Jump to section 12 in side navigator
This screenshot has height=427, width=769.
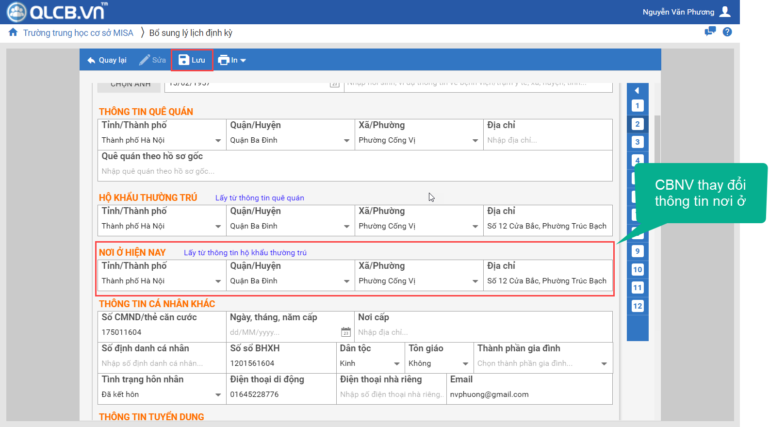pyautogui.click(x=638, y=306)
